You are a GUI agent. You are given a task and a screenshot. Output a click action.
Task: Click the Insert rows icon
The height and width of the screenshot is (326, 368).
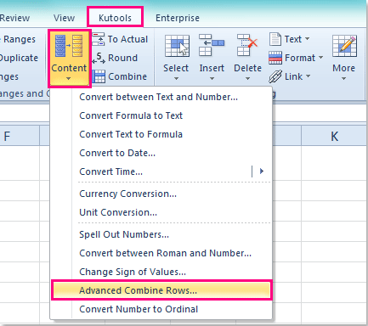pos(212,45)
